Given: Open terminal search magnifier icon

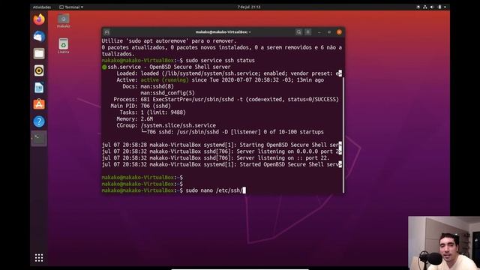Looking at the screenshot, I should coord(298,31).
